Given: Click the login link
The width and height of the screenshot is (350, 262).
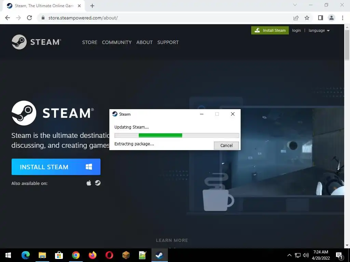Looking at the screenshot, I should click(x=296, y=30).
